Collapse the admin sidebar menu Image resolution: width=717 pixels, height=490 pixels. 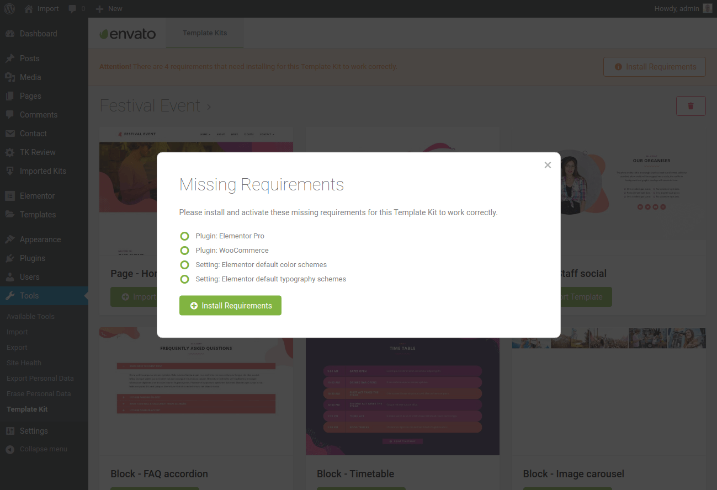36,449
